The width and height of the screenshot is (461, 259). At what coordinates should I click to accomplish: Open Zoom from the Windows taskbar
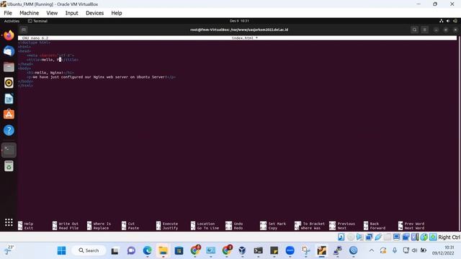(290, 250)
